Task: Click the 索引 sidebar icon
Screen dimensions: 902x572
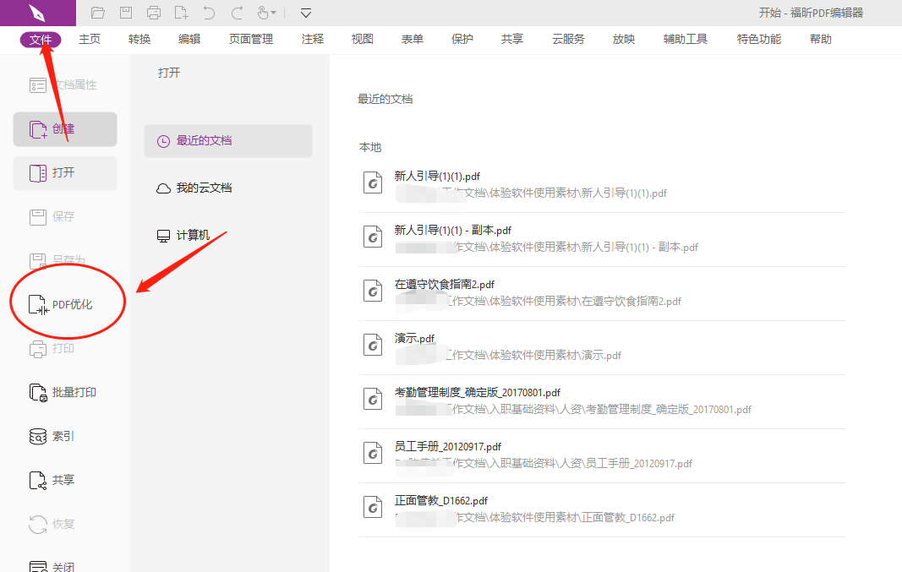Action: click(56, 435)
